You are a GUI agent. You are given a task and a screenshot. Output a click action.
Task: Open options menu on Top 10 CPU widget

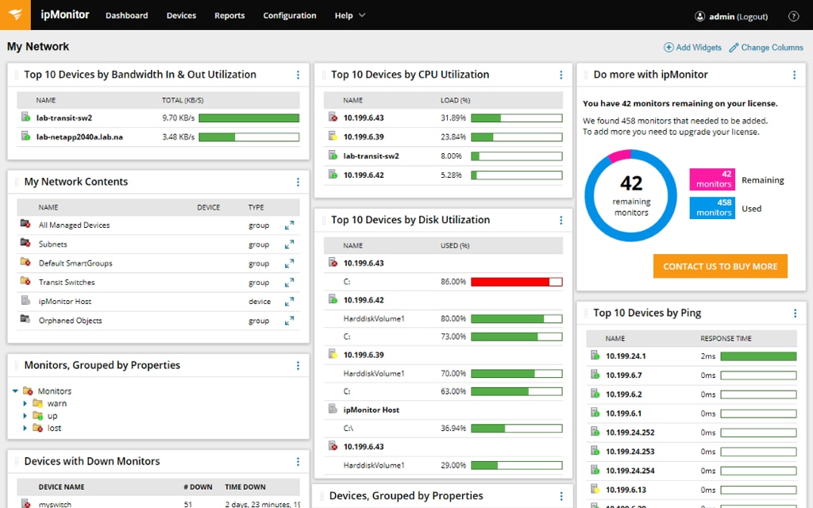[x=561, y=74]
